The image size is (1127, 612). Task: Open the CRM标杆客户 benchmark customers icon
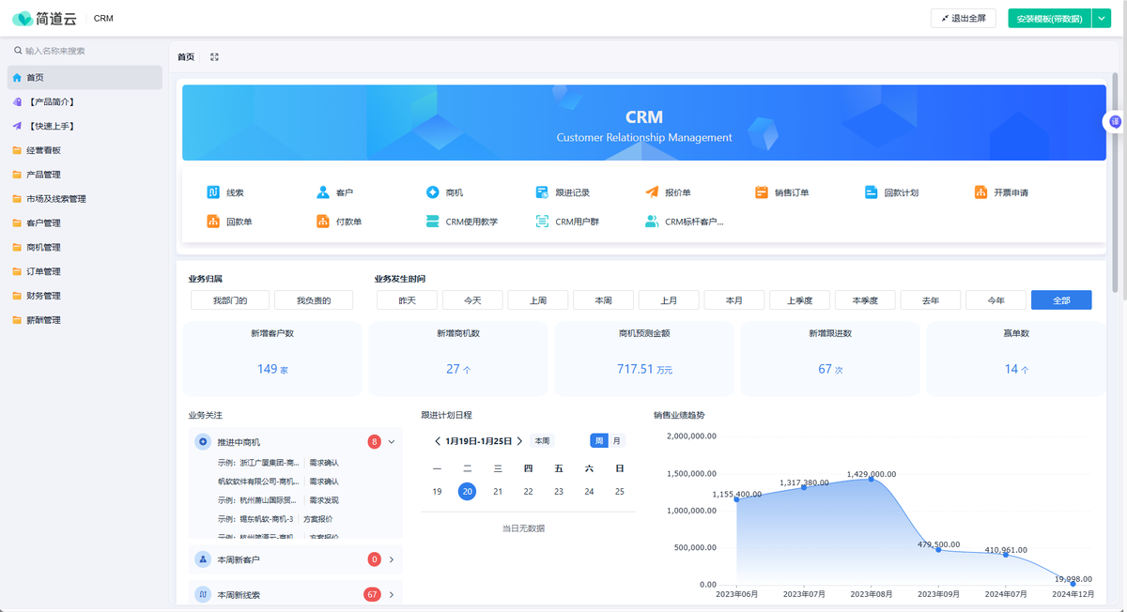[x=652, y=222]
